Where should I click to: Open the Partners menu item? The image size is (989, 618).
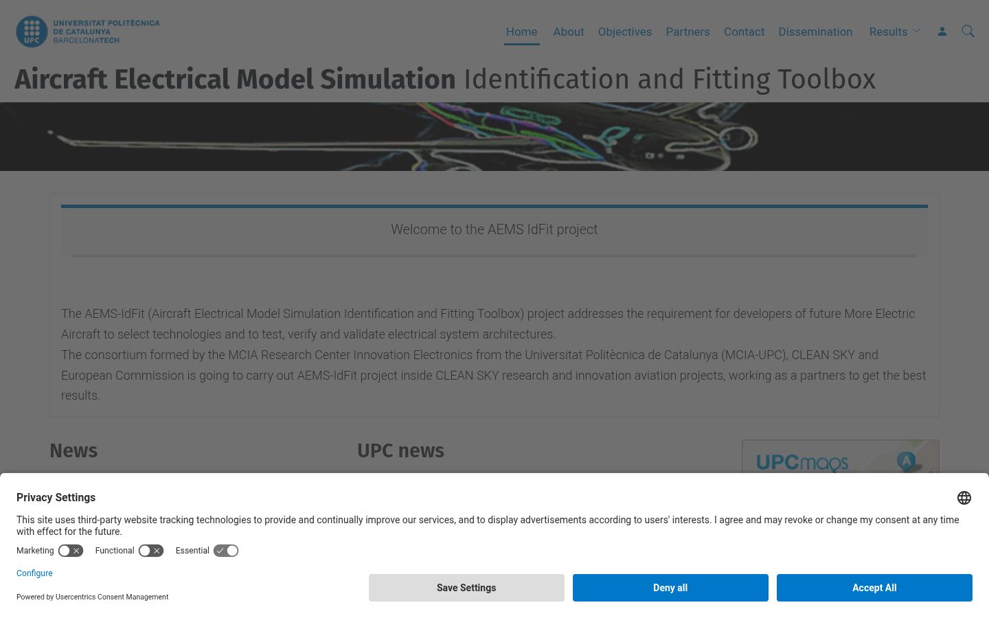click(x=687, y=32)
